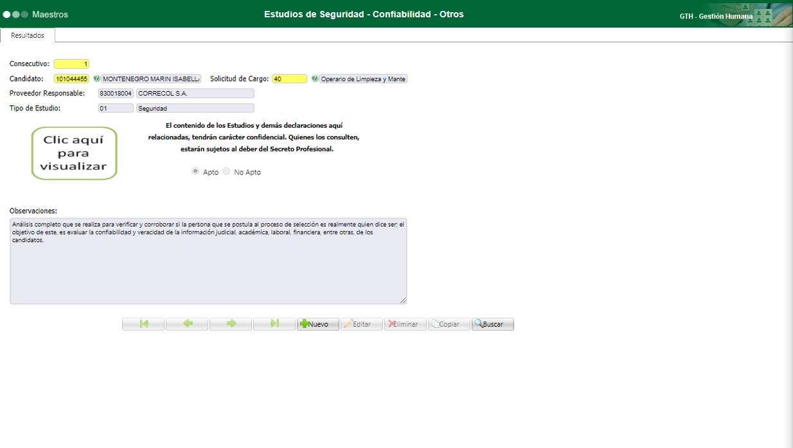Navigate to the next record

point(230,324)
